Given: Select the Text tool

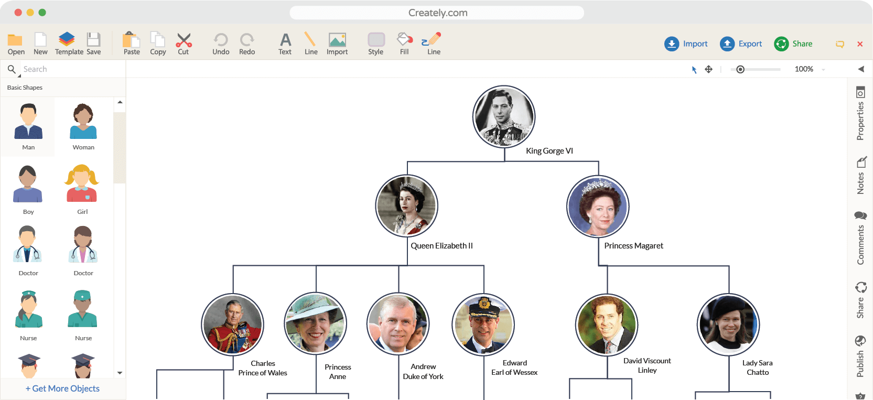Looking at the screenshot, I should [x=285, y=43].
